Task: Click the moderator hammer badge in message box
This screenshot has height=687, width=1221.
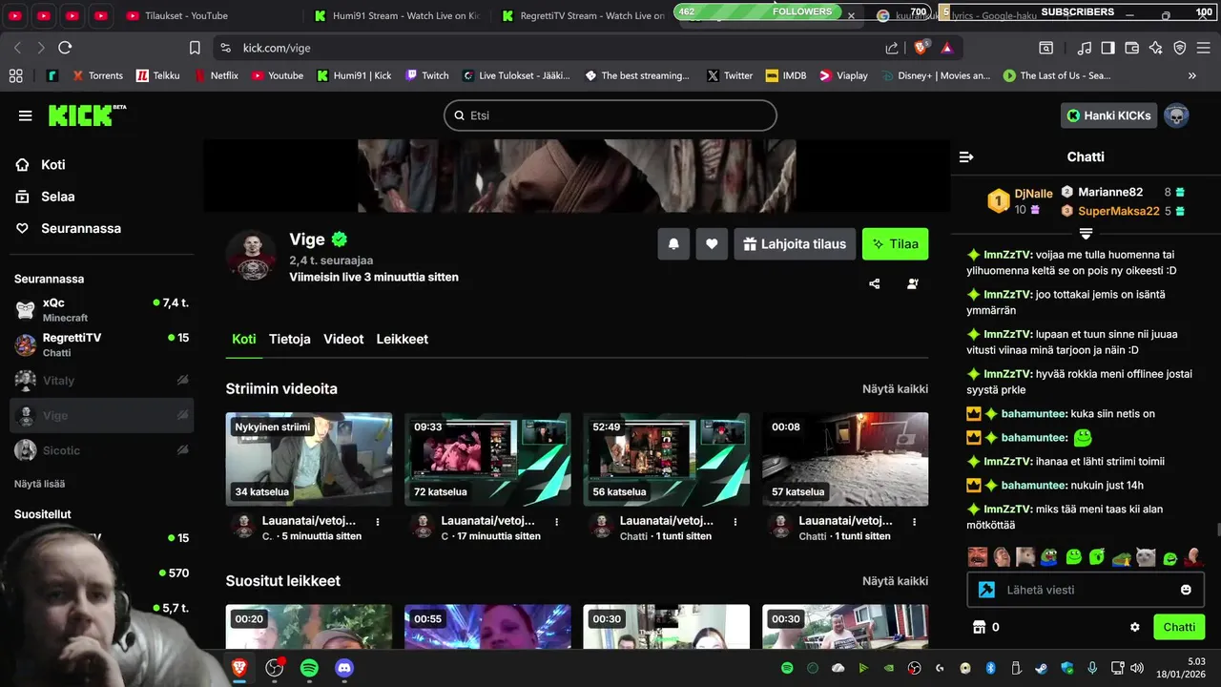Action: click(986, 590)
